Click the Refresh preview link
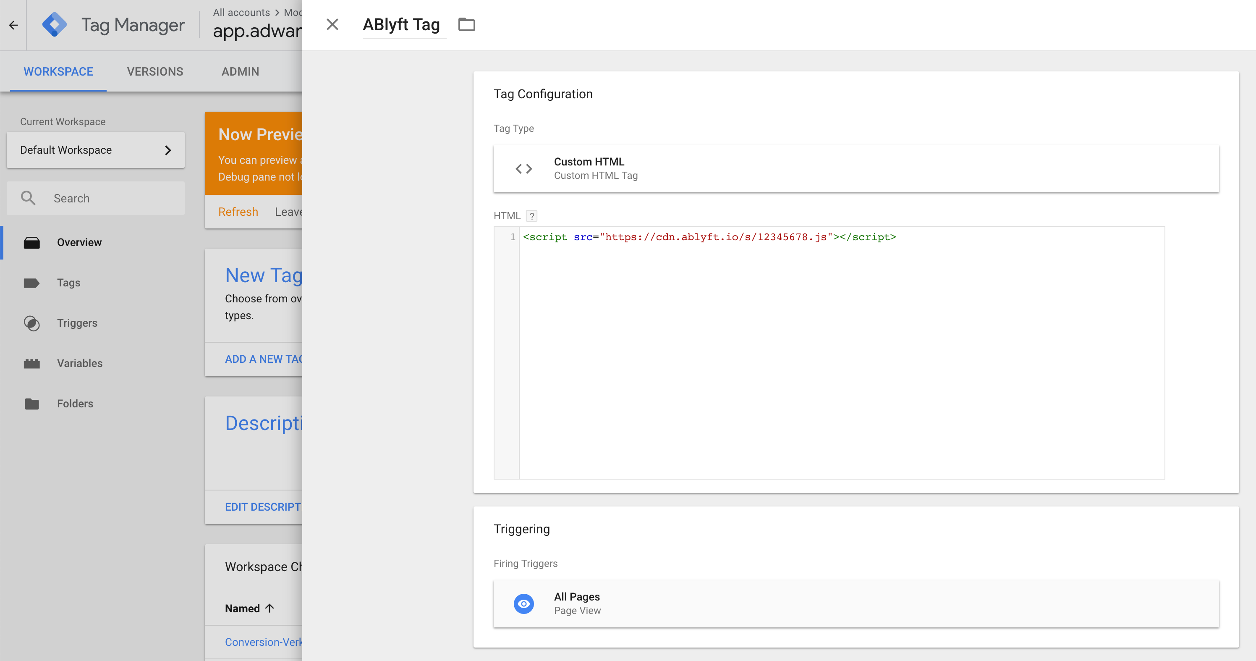 point(238,212)
